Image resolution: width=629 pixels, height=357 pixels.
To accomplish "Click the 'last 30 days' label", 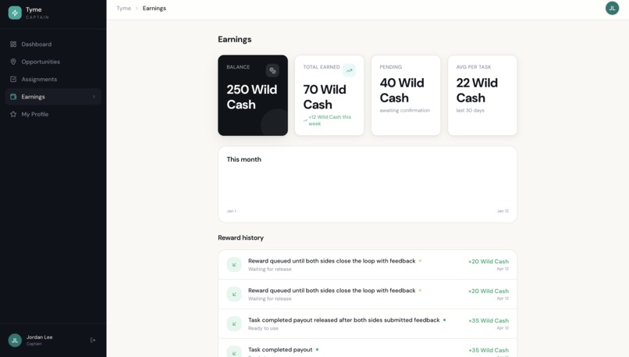I will click(x=470, y=110).
